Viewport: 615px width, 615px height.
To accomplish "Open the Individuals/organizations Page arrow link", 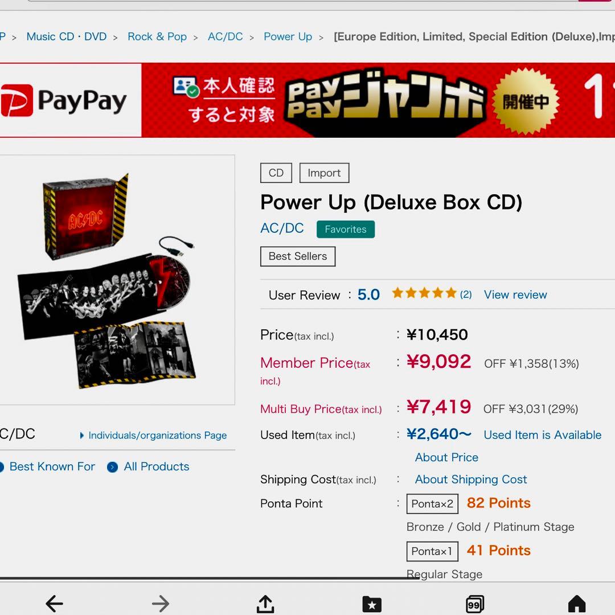I will [153, 436].
